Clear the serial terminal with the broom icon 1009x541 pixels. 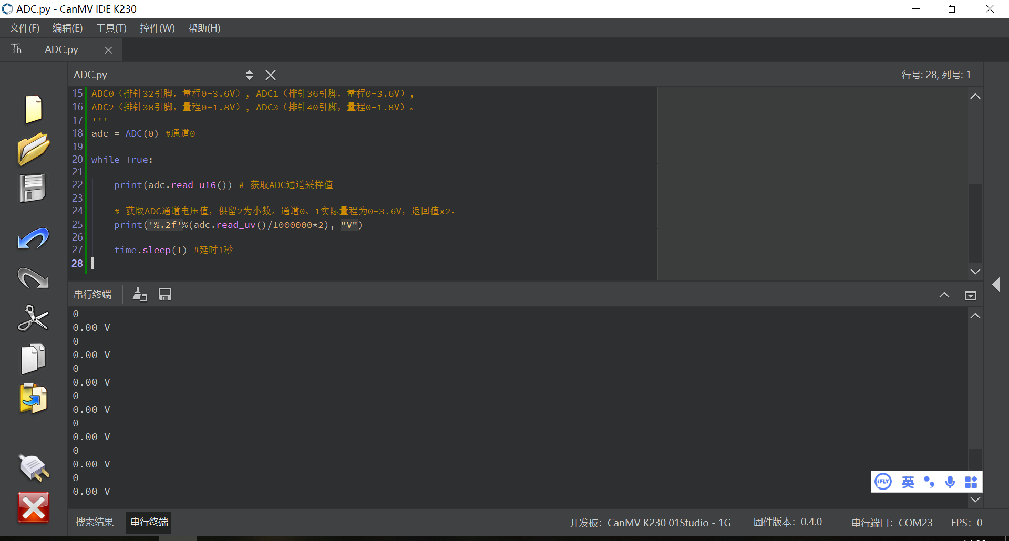click(140, 295)
